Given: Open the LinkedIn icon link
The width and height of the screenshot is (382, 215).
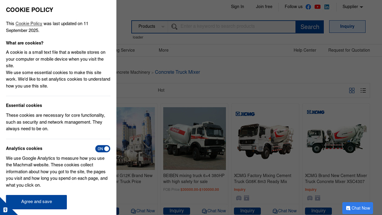Looking at the screenshot, I should [327, 7].
